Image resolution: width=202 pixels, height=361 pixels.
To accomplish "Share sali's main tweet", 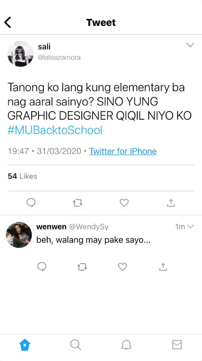I will (171, 203).
